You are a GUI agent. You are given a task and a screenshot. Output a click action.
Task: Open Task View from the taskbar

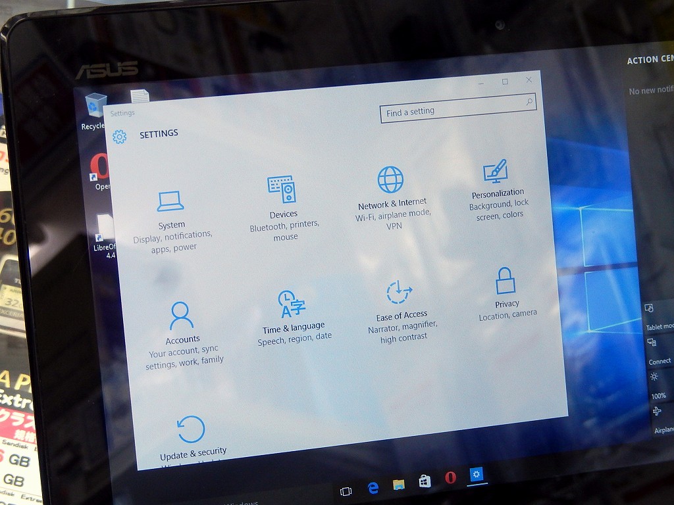pos(346,491)
